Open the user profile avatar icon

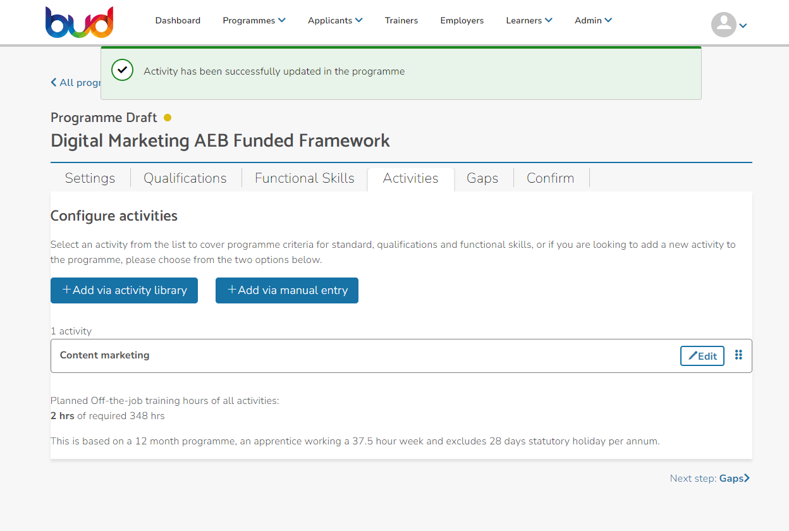pyautogui.click(x=723, y=25)
